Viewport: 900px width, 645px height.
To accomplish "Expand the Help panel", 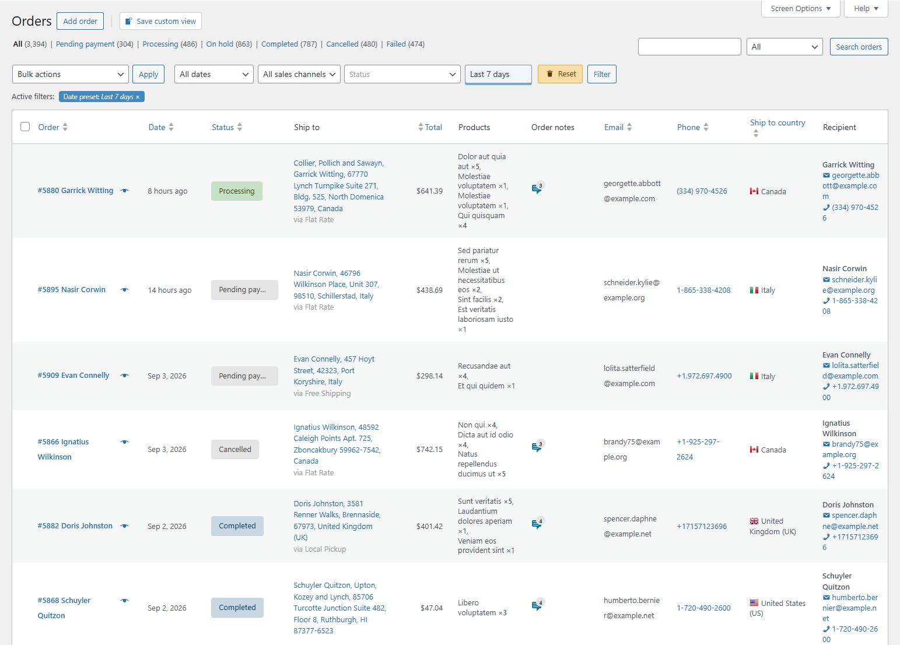I will [x=866, y=9].
